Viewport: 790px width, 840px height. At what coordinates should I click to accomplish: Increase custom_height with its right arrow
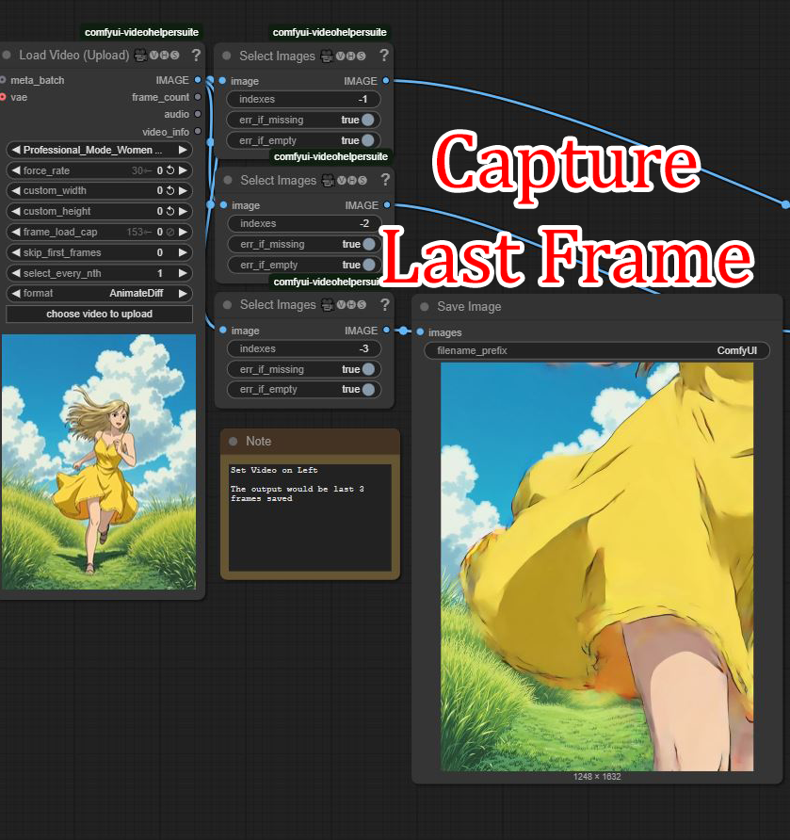[x=183, y=211]
